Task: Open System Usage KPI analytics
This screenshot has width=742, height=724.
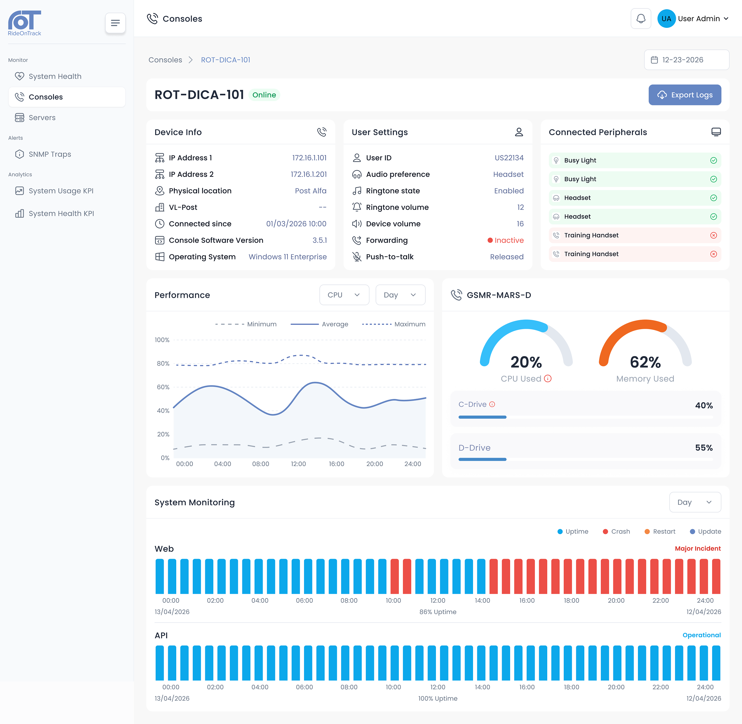Action: pyautogui.click(x=67, y=190)
